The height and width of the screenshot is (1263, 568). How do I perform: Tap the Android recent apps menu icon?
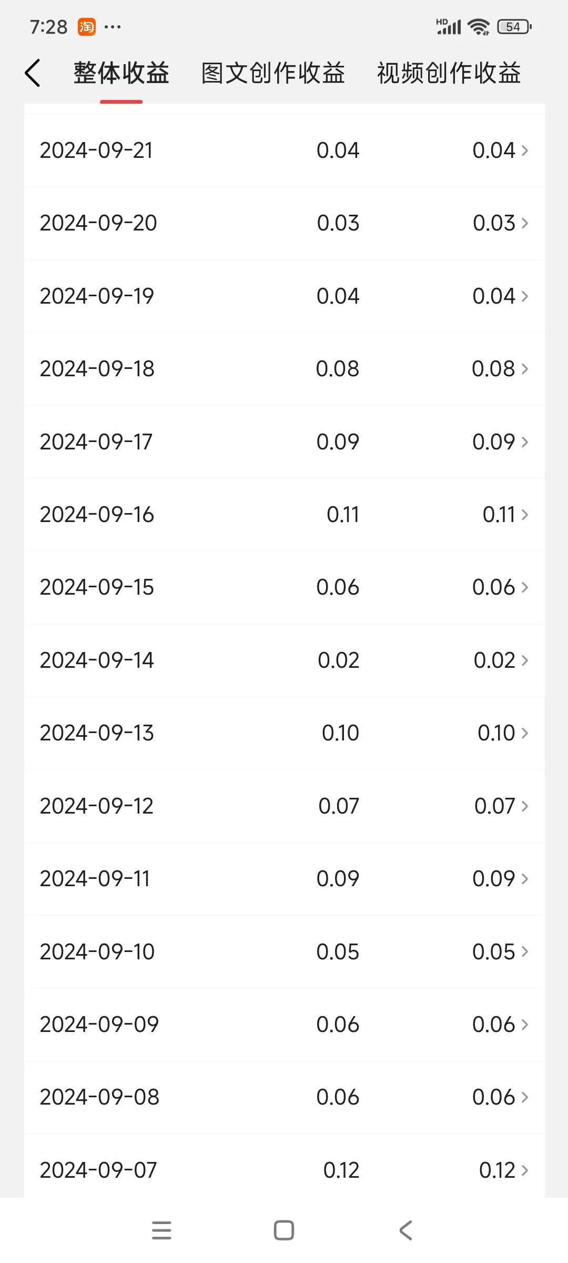[161, 1230]
